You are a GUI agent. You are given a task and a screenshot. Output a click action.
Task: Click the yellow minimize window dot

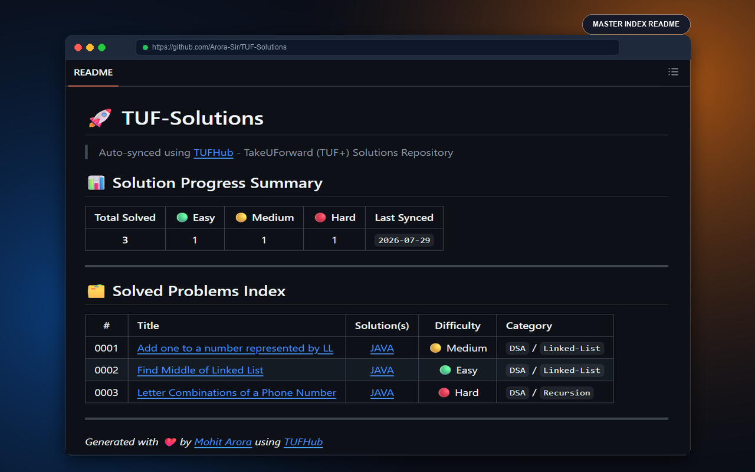pyautogui.click(x=90, y=47)
